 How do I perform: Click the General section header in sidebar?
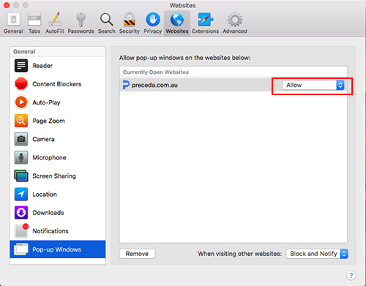(24, 52)
